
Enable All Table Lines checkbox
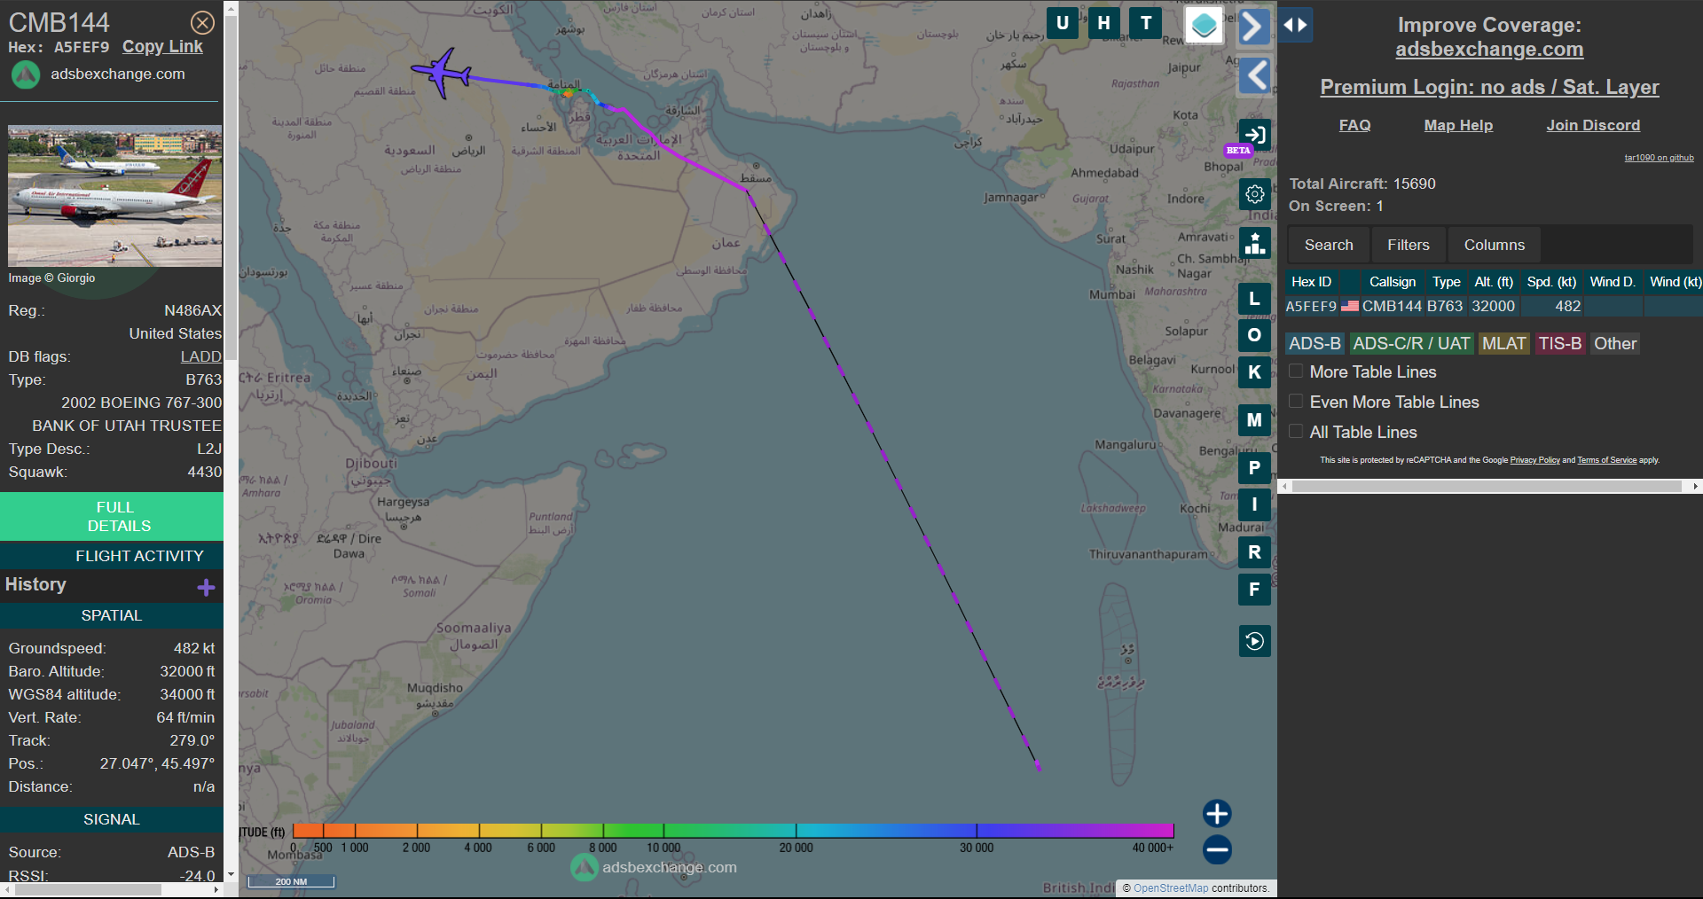[x=1296, y=432]
